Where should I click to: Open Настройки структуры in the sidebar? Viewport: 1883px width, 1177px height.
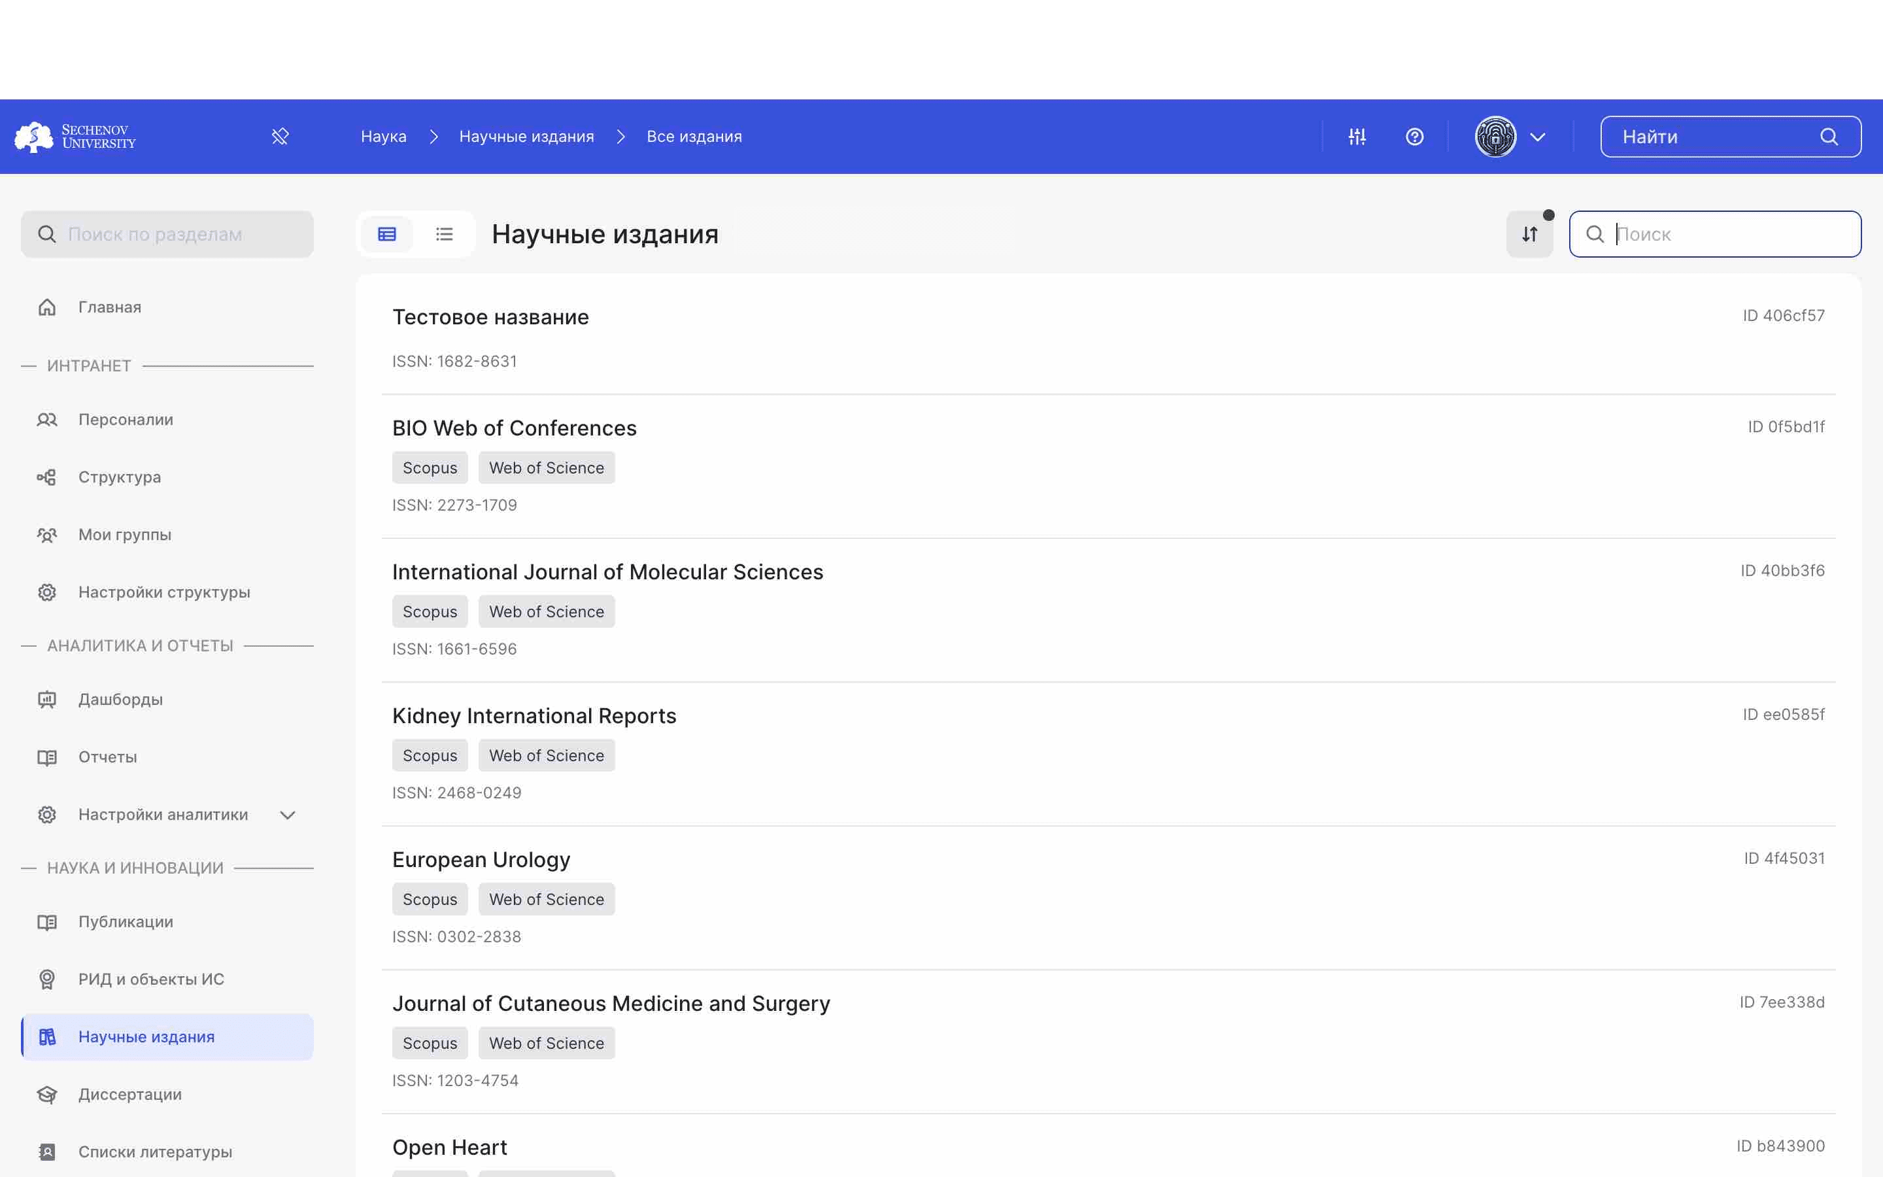pos(167,592)
